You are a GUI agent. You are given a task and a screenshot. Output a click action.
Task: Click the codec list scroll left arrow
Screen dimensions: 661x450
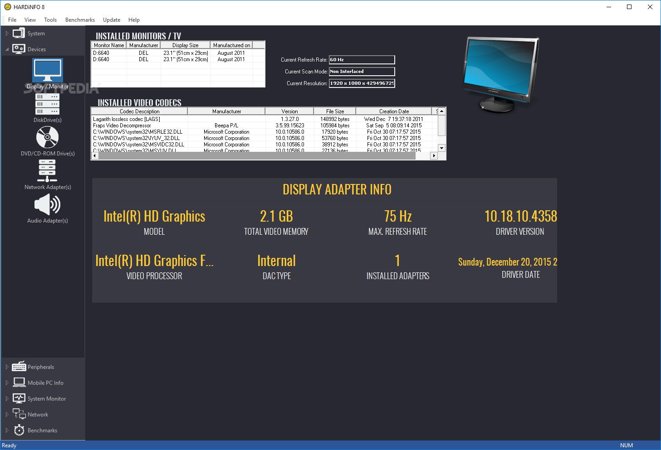tap(95, 155)
